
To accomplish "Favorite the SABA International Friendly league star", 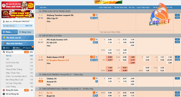I will pos(40,89).
